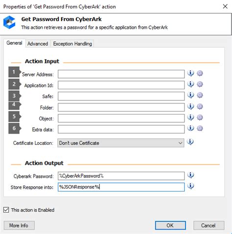Click into the Safe input field
The height and width of the screenshot is (234, 232).
tap(121, 96)
